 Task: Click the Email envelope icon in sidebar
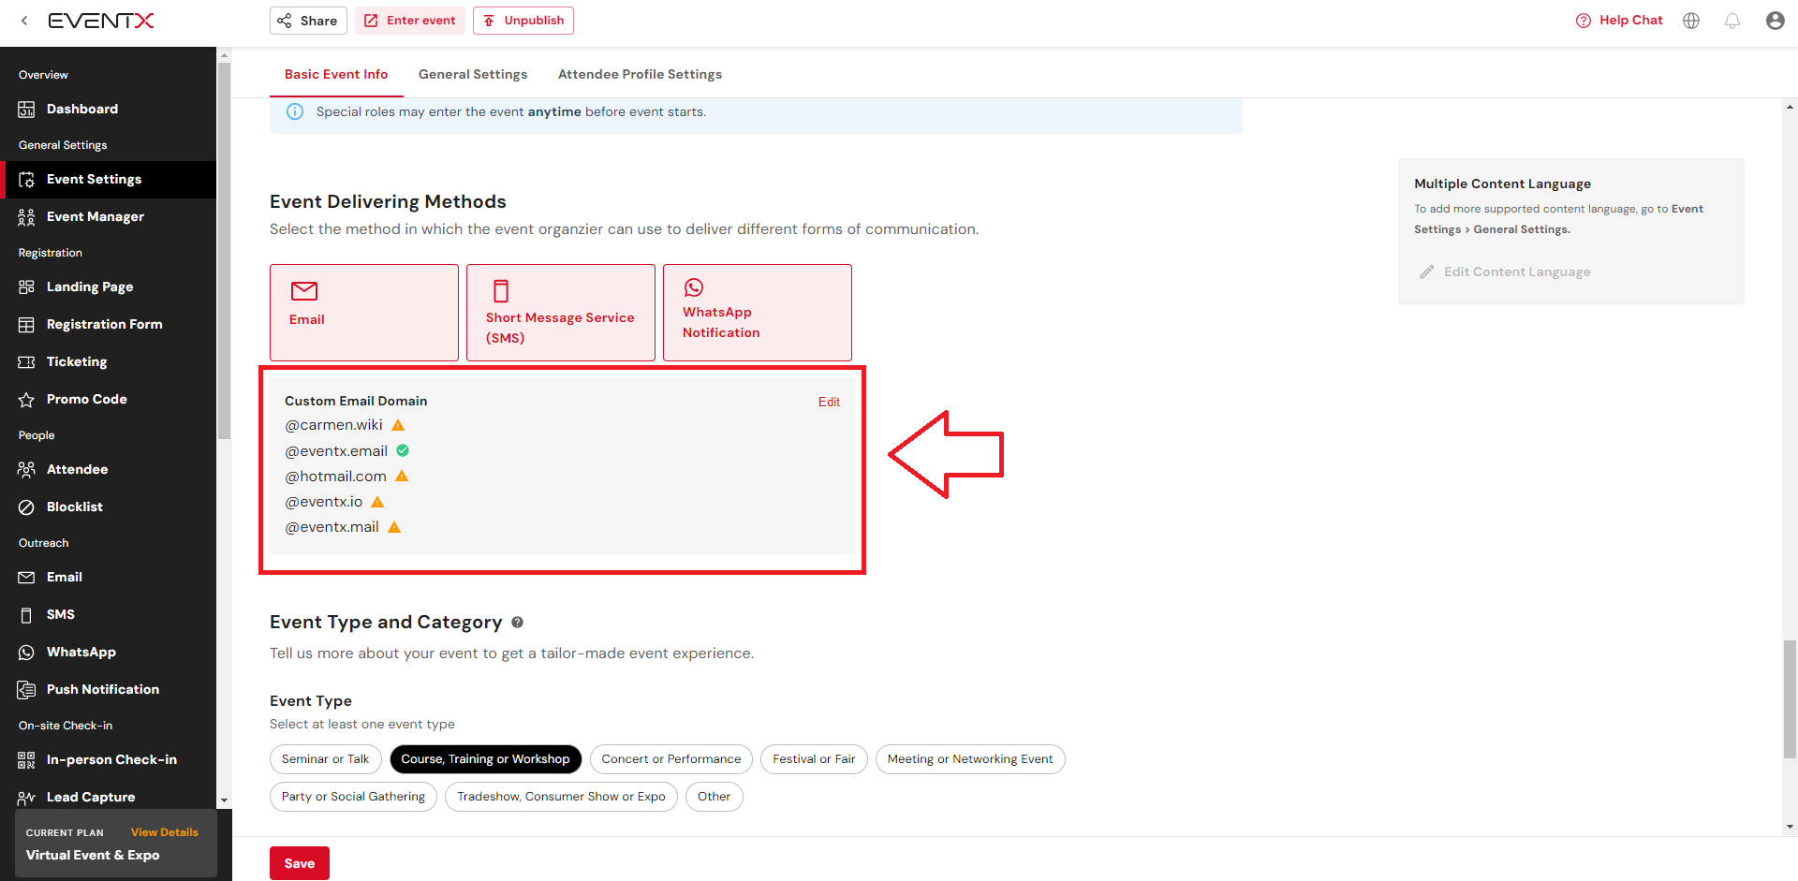[26, 578]
